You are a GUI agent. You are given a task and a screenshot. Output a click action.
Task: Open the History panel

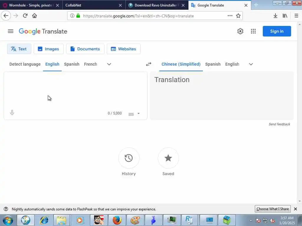click(x=129, y=158)
